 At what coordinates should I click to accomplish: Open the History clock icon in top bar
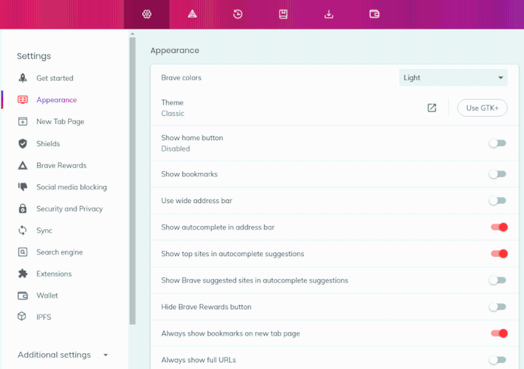238,14
